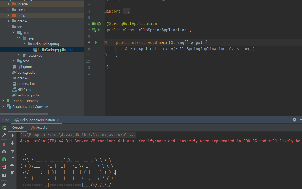Click class name HelloSpringApplication on line 7

pyautogui.click(x=162, y=30)
